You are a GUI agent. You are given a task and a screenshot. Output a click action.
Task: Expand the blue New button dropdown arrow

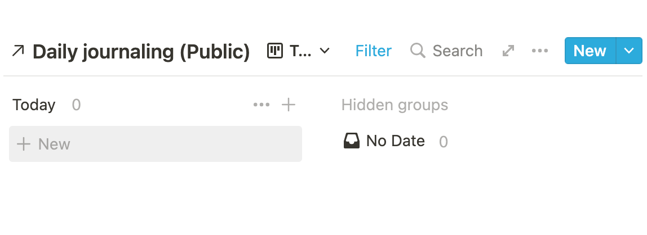pyautogui.click(x=630, y=51)
